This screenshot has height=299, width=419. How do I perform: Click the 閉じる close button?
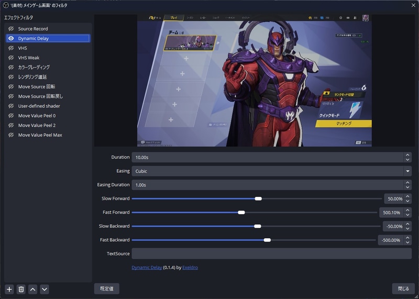403,289
